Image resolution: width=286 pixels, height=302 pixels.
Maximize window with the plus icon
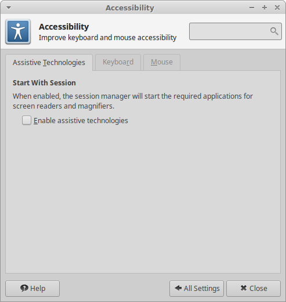(265, 8)
